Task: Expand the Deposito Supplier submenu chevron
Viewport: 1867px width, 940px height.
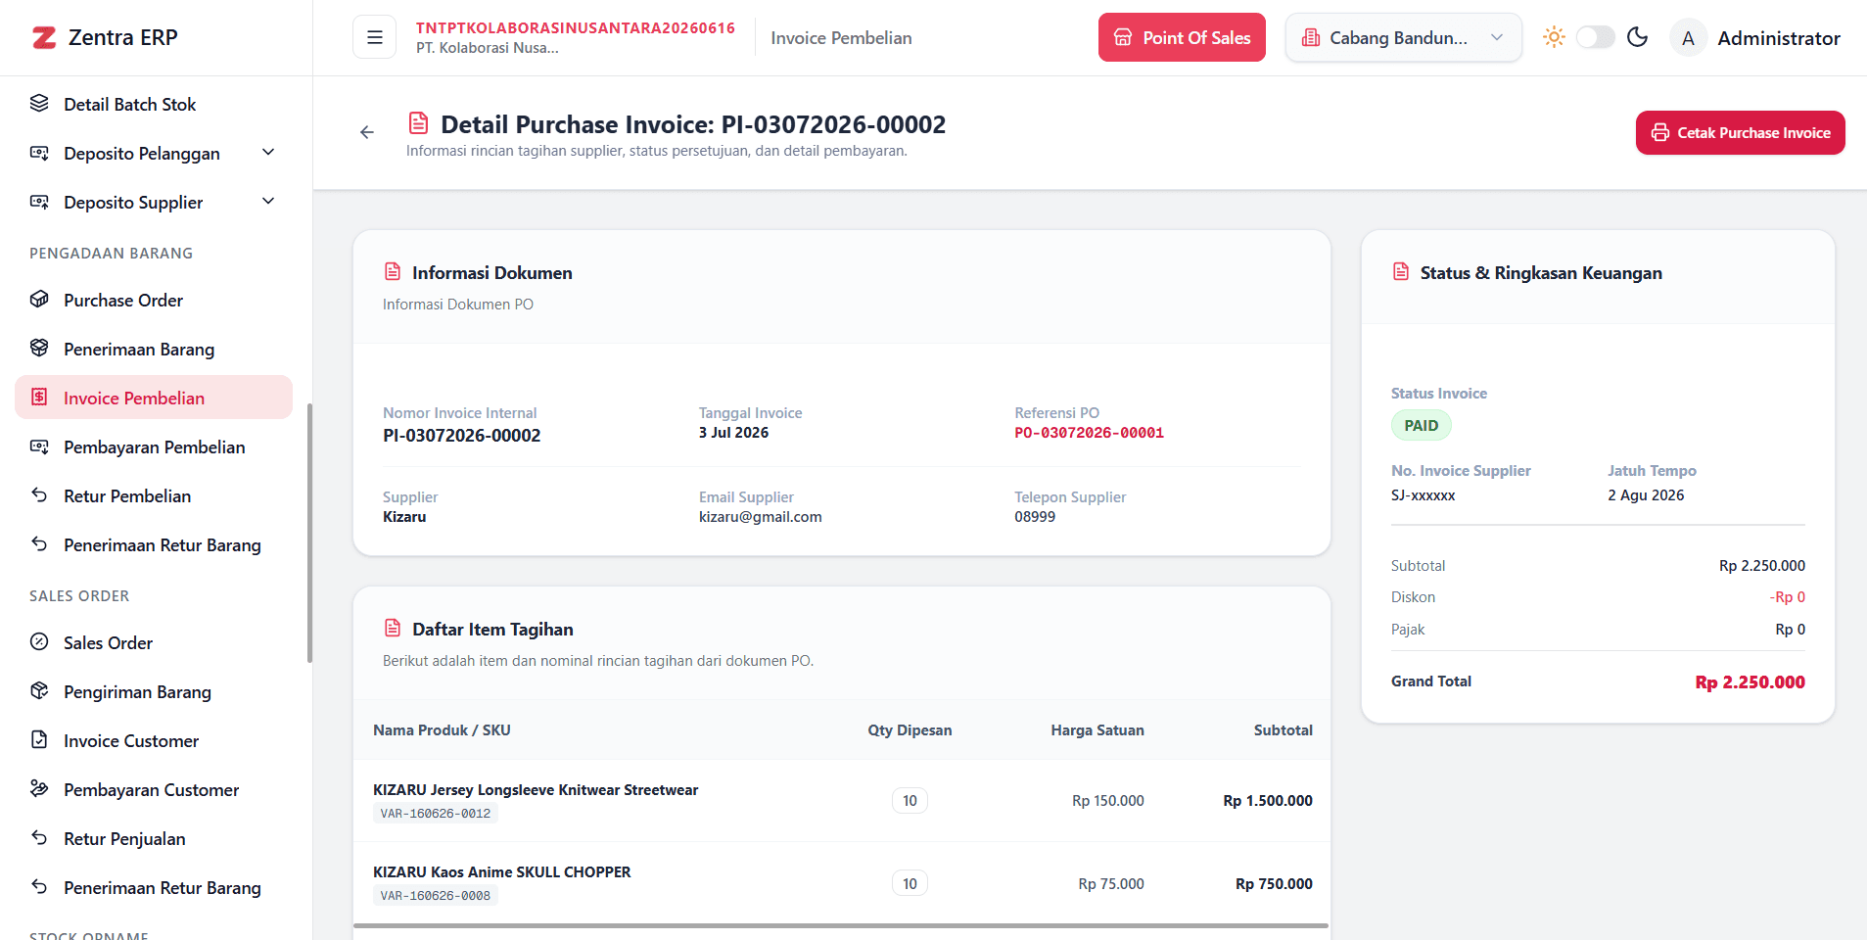Action: [268, 201]
